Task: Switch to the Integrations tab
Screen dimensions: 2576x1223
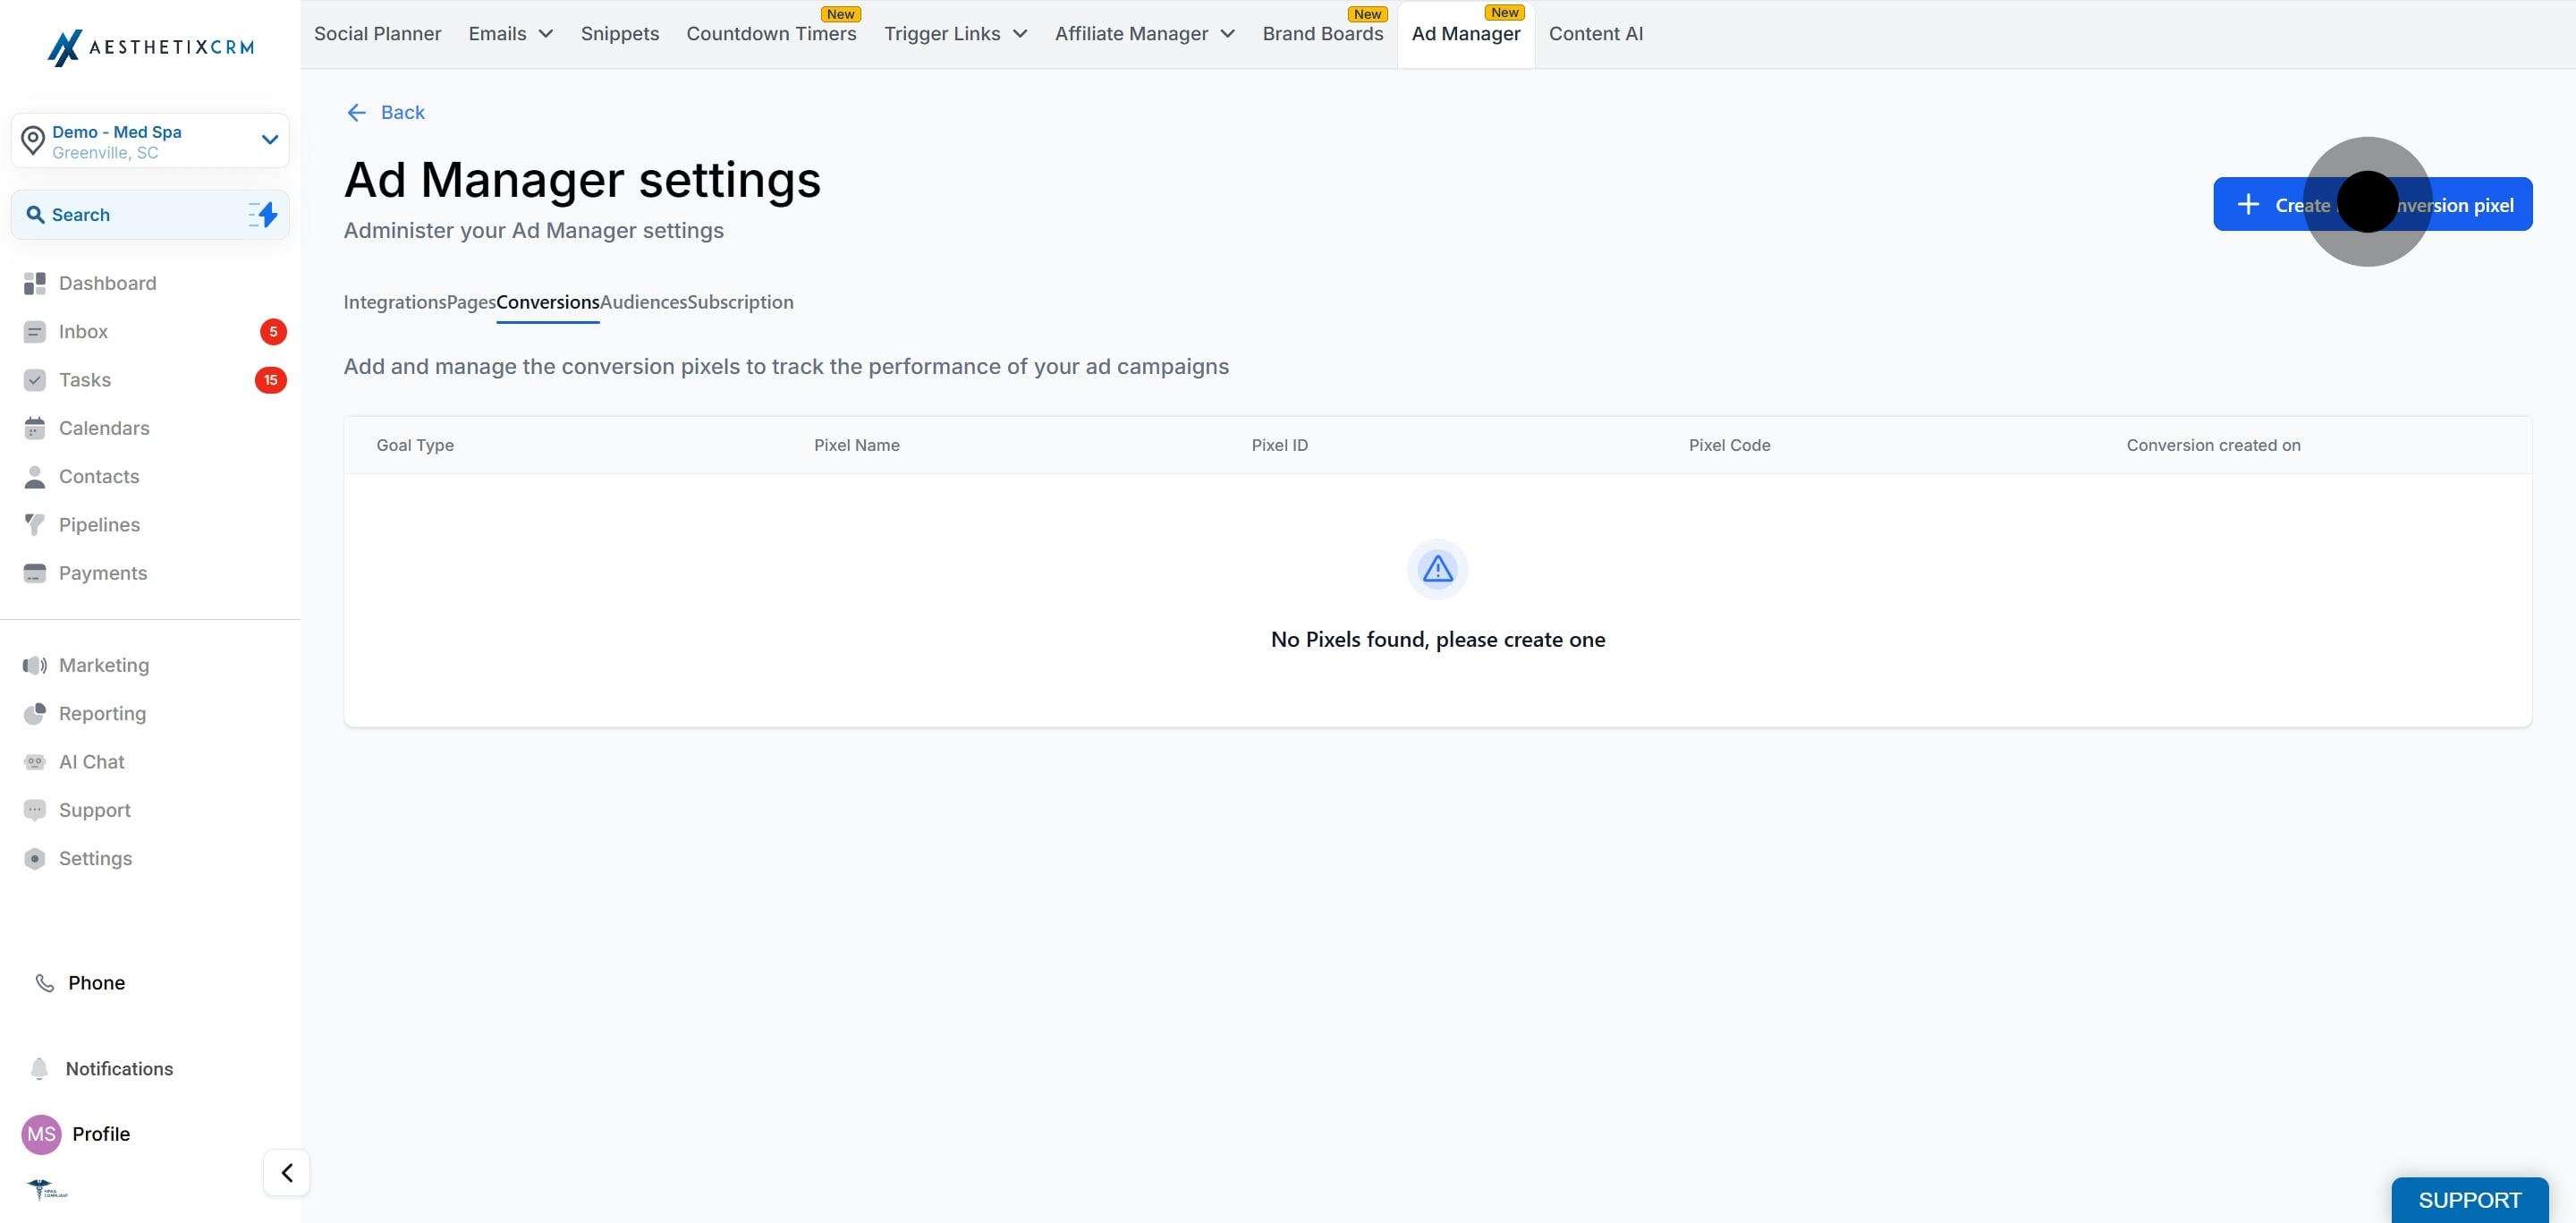Action: [395, 302]
